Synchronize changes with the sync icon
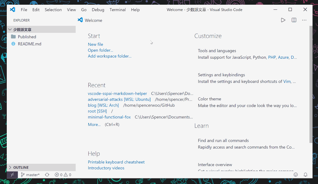This screenshot has width=318, height=184. (x=47, y=175)
